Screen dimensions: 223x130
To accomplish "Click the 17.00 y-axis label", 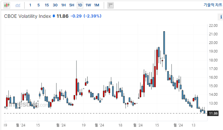I will [213, 69].
